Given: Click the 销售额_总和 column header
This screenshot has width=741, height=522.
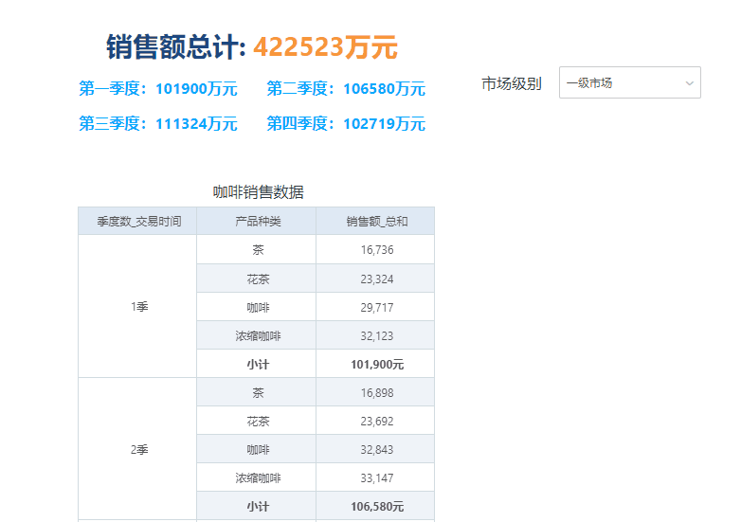Looking at the screenshot, I should click(376, 222).
